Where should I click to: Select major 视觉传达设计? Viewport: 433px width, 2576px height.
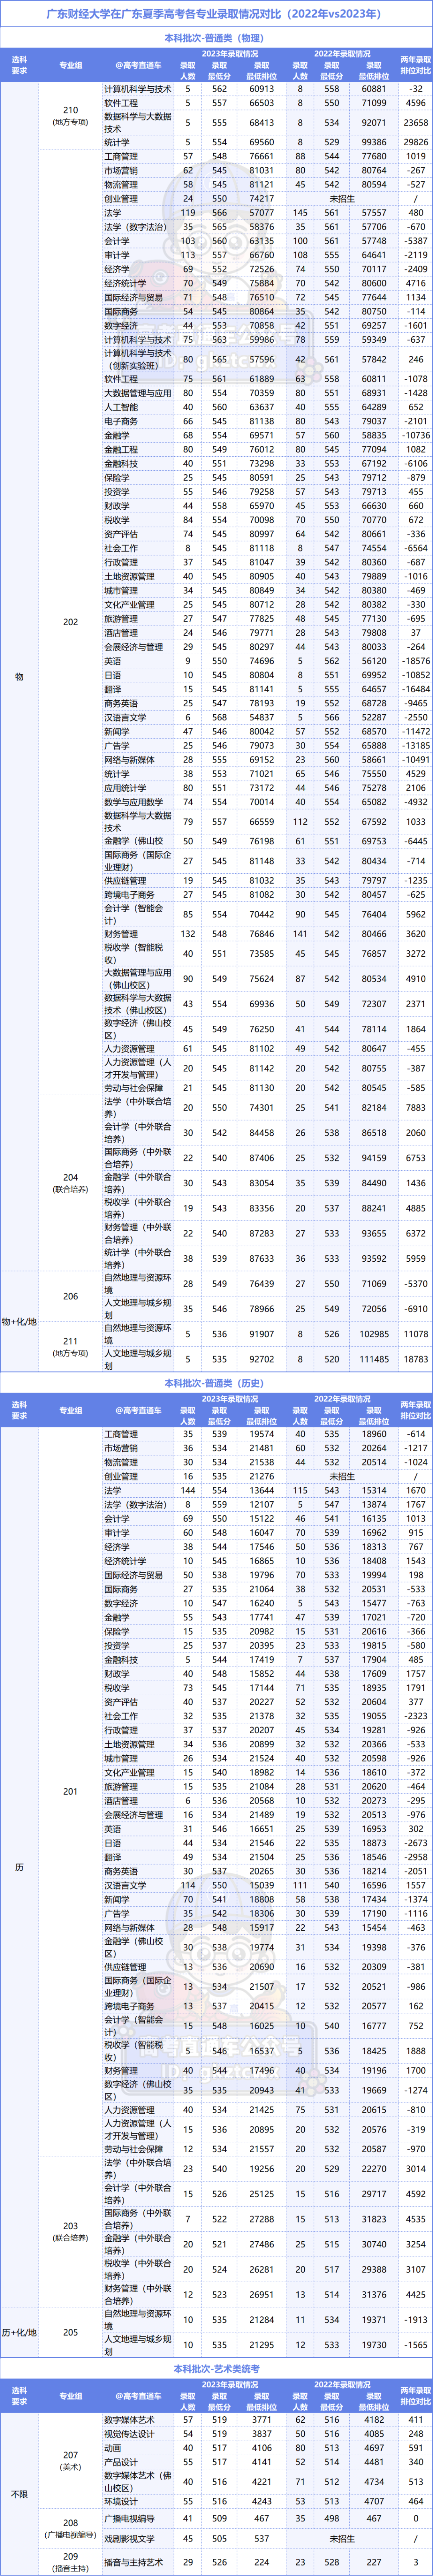tap(129, 2433)
